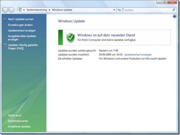
Task: Select the Systemsteuerung breadcrumb
Action: pyautogui.click(x=37, y=10)
